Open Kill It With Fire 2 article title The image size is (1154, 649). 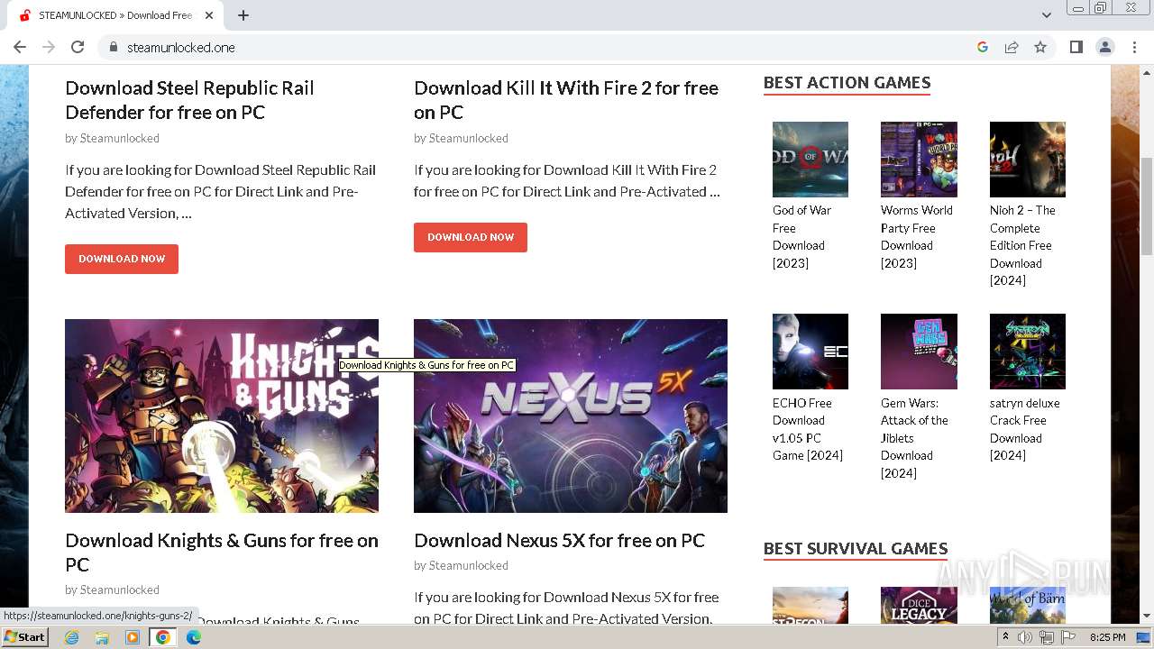coord(566,100)
